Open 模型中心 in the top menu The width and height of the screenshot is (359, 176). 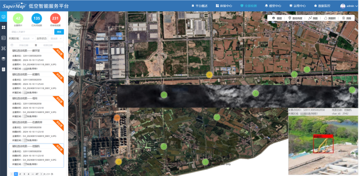tap(273, 6)
